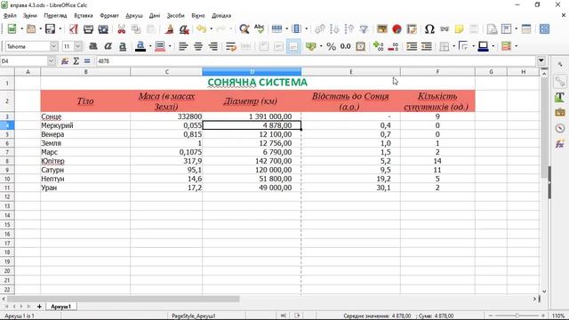569x320 pixels.
Task: Expand the formula bar arrow
Action: pos(541,61)
